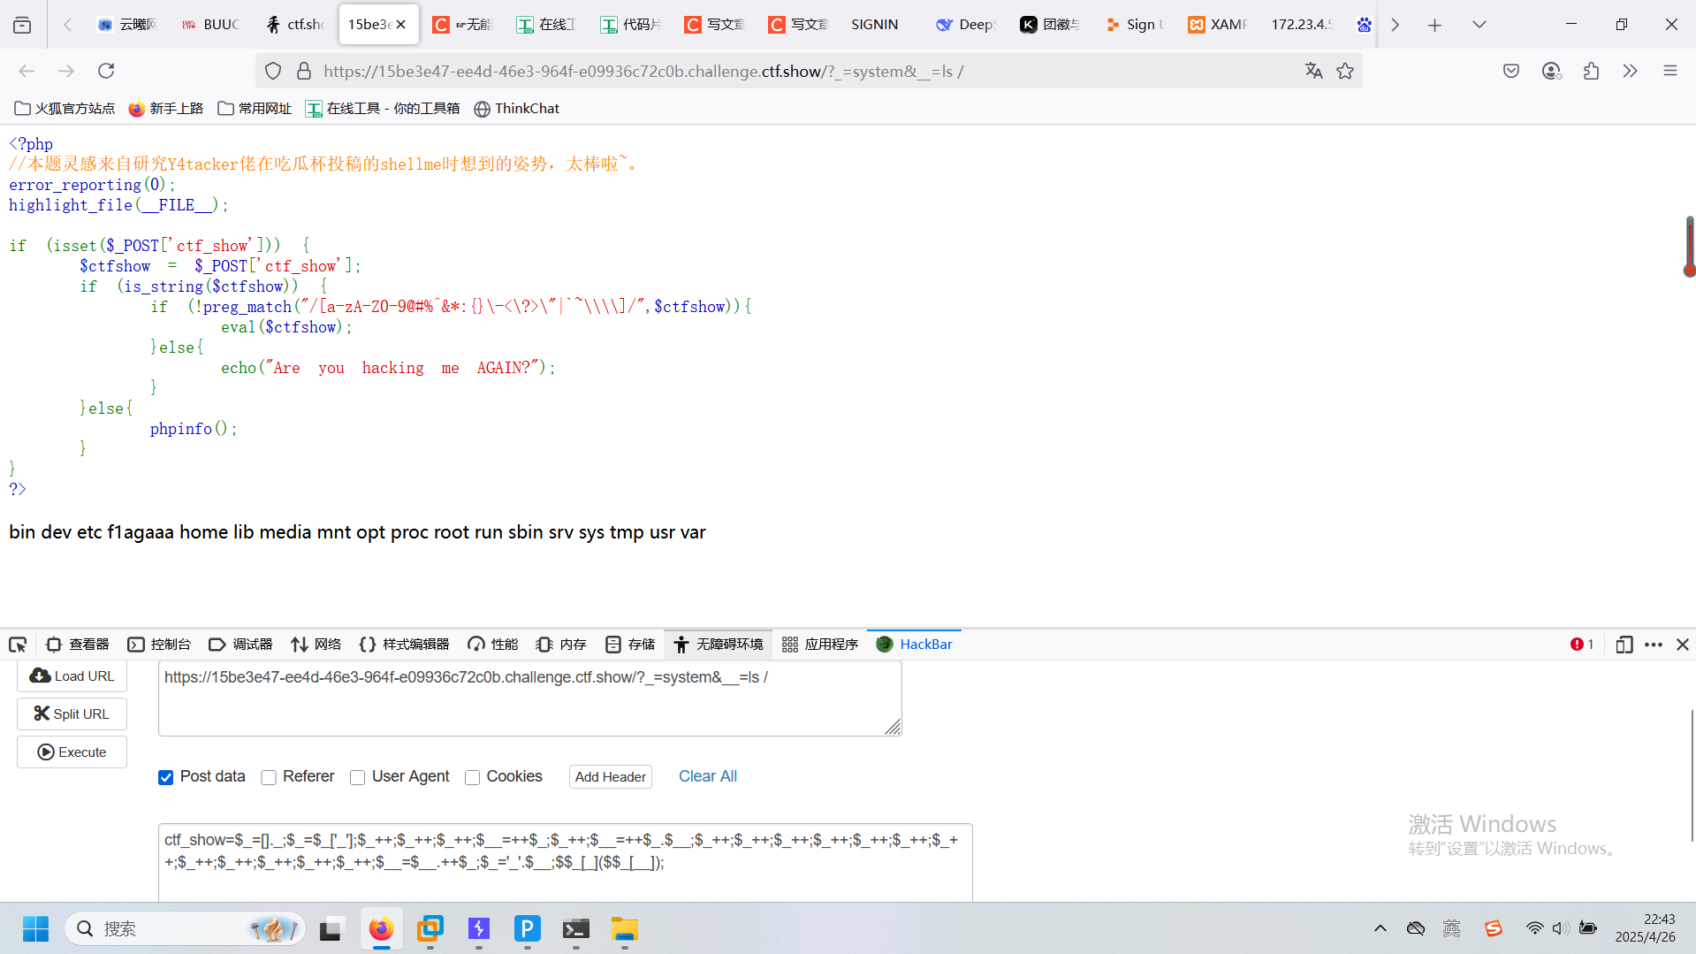The height and width of the screenshot is (954, 1696).
Task: Select the HackBar devtools tab
Action: tap(914, 645)
